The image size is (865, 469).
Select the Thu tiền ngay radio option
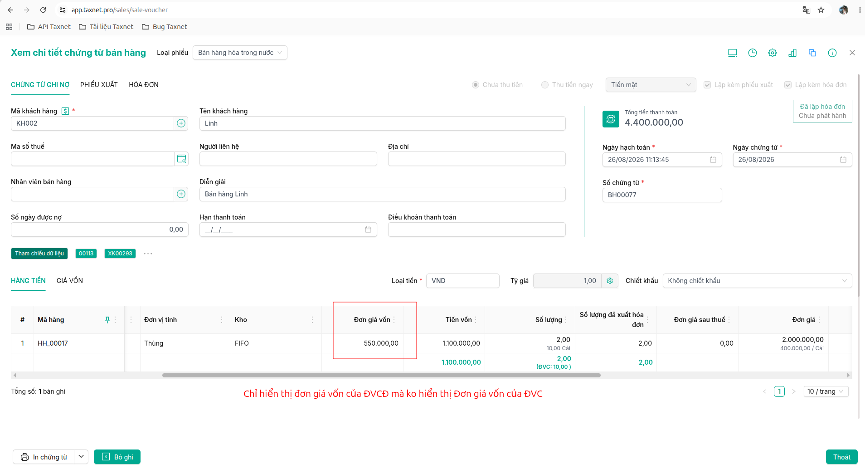545,85
